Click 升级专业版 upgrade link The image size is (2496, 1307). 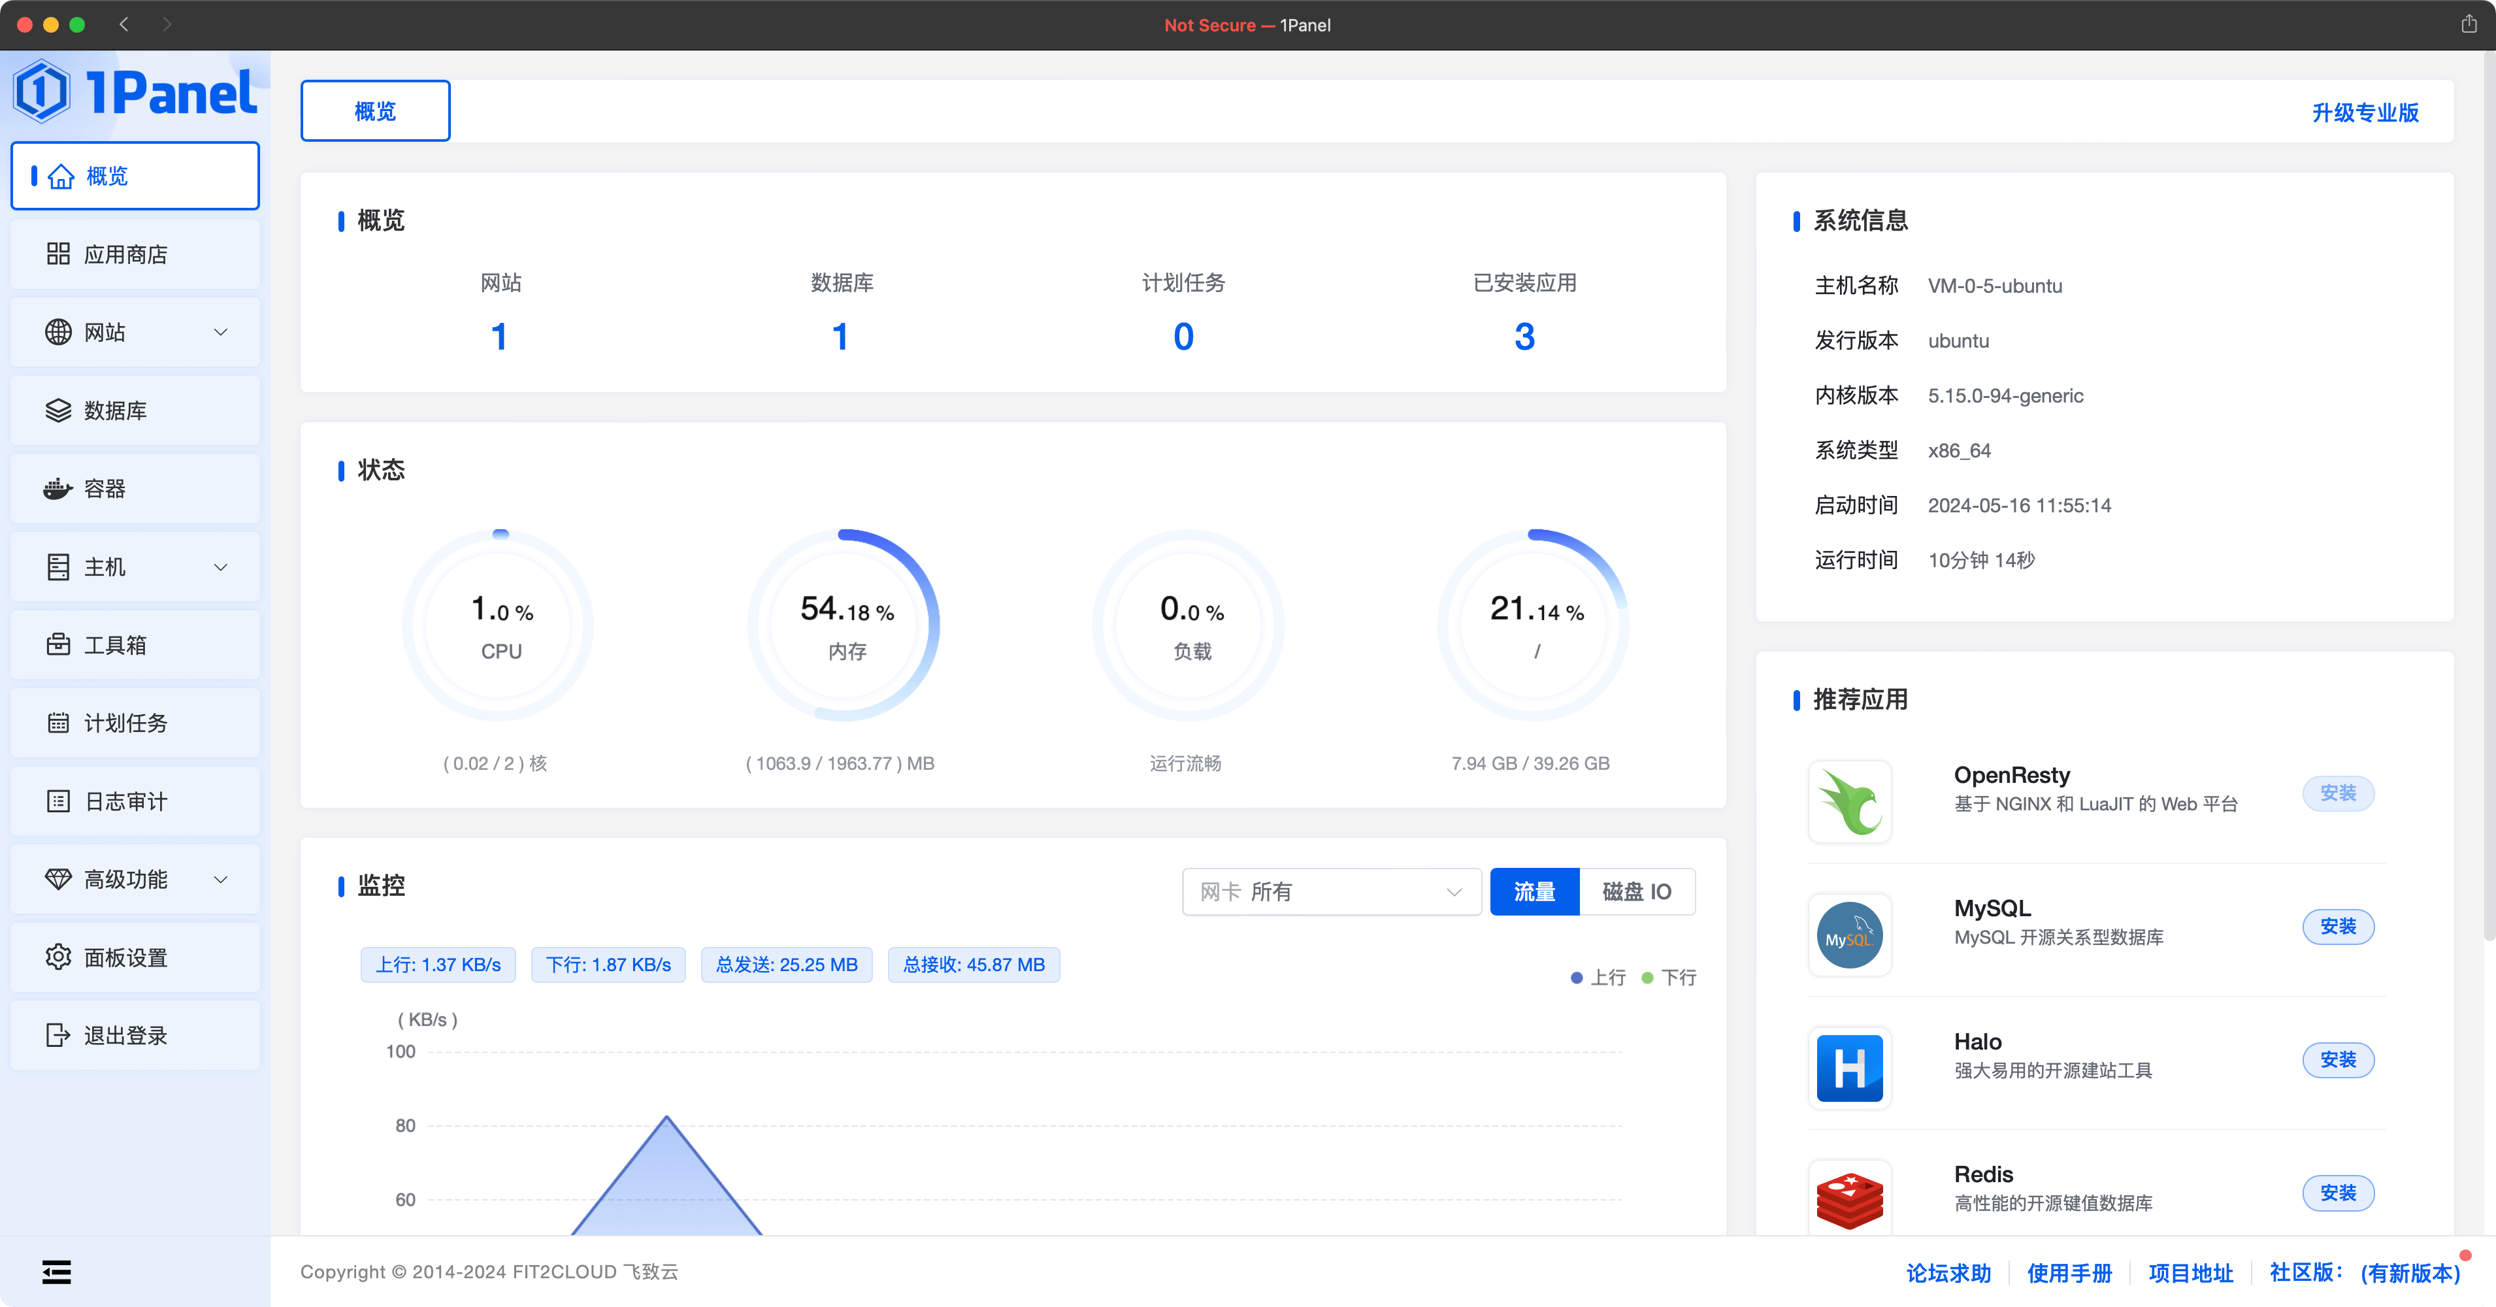(2364, 112)
